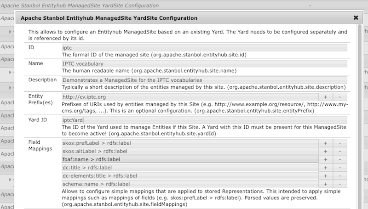Select the foaf:name mapping text field

(x=189, y=159)
